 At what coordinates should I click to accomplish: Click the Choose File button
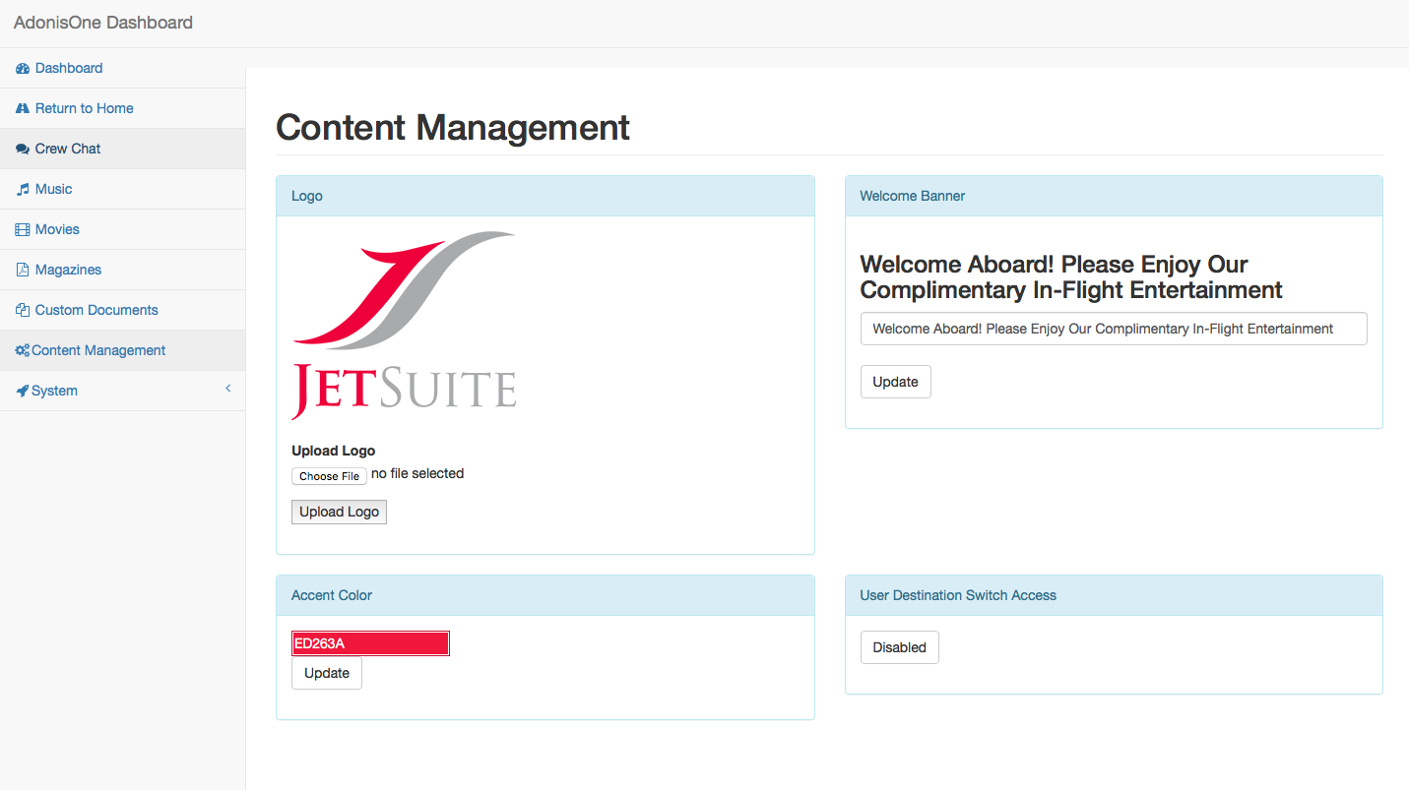tap(329, 476)
